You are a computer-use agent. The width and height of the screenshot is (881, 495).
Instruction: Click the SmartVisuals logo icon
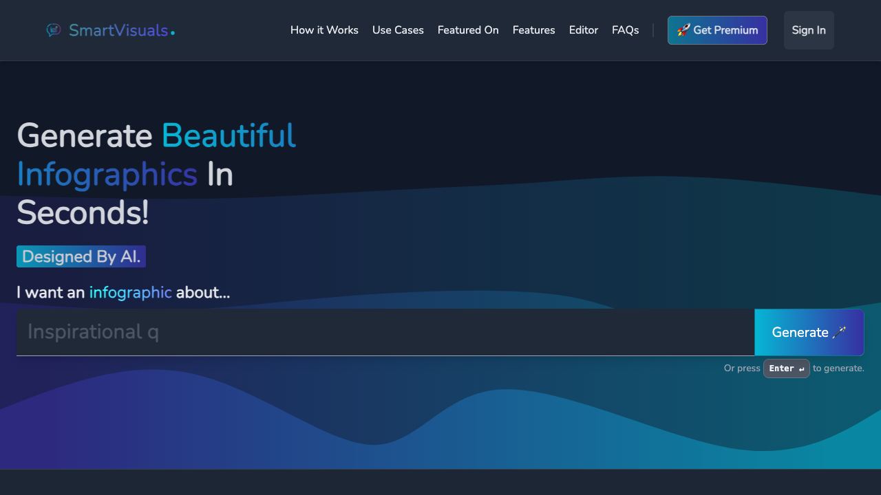(54, 30)
